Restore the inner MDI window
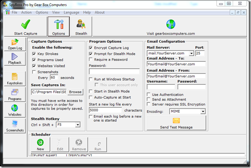 tap(238, 13)
